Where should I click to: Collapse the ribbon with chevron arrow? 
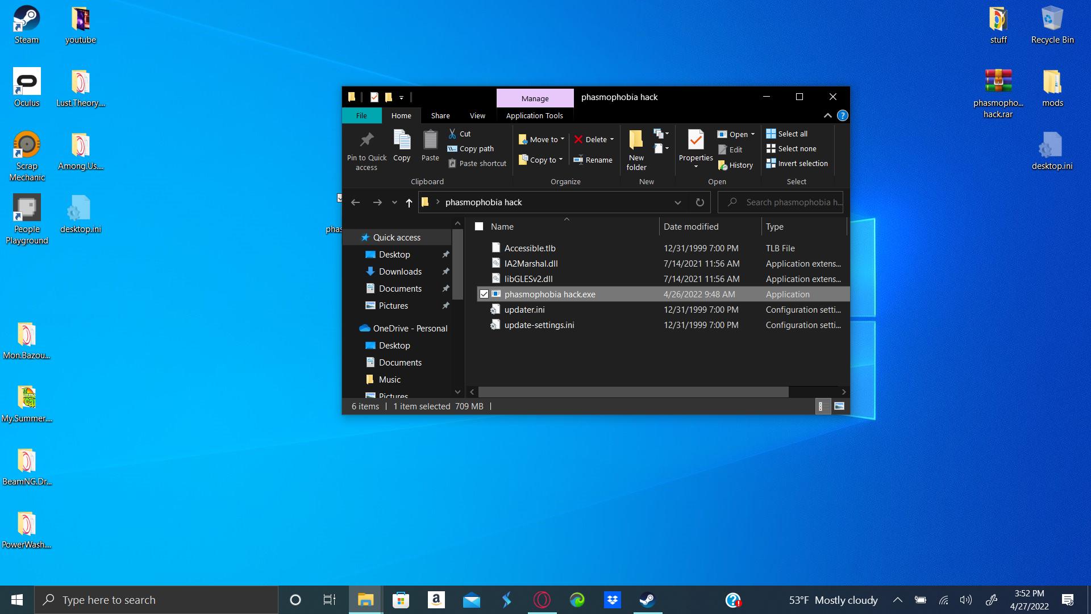click(827, 115)
